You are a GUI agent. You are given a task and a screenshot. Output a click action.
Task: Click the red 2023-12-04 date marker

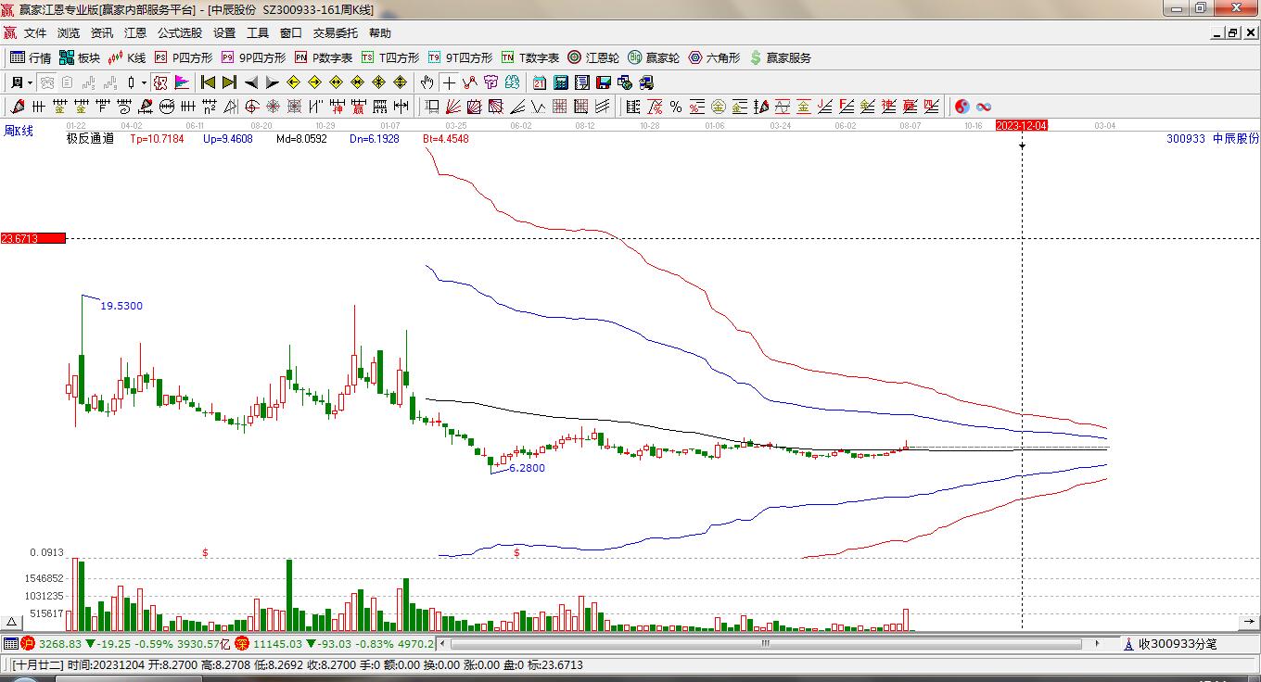coord(1022,125)
